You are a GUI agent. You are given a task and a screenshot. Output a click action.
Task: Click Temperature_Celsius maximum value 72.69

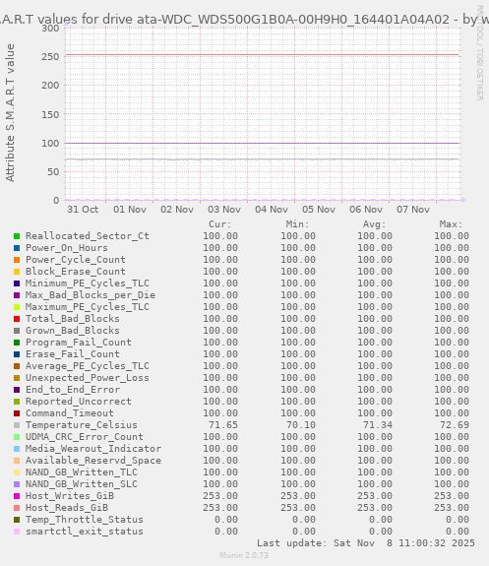455,425
